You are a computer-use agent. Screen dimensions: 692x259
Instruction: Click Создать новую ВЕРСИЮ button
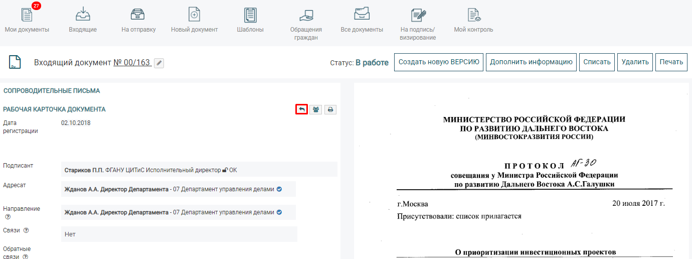click(439, 62)
